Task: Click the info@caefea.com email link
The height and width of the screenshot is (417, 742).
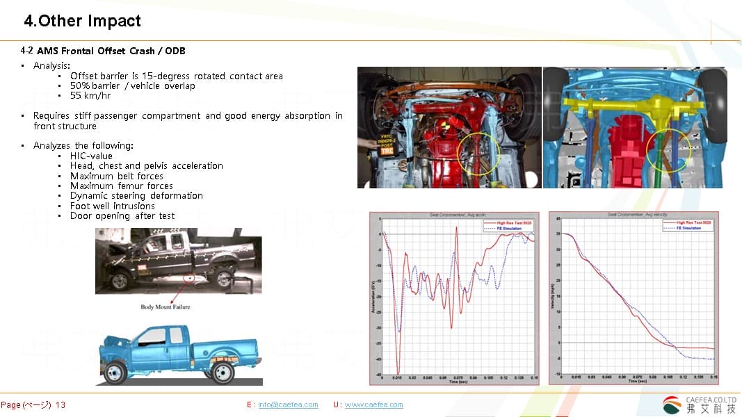Action: tap(288, 404)
